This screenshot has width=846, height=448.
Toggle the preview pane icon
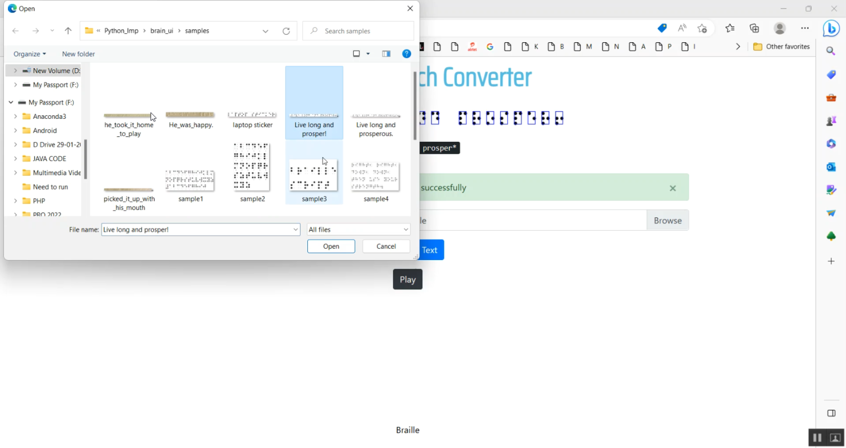pyautogui.click(x=386, y=54)
